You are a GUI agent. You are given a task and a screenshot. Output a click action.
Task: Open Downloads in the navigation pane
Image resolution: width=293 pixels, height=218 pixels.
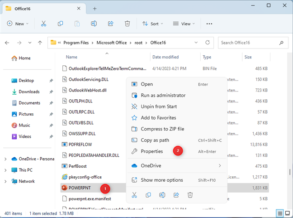[x=25, y=92]
